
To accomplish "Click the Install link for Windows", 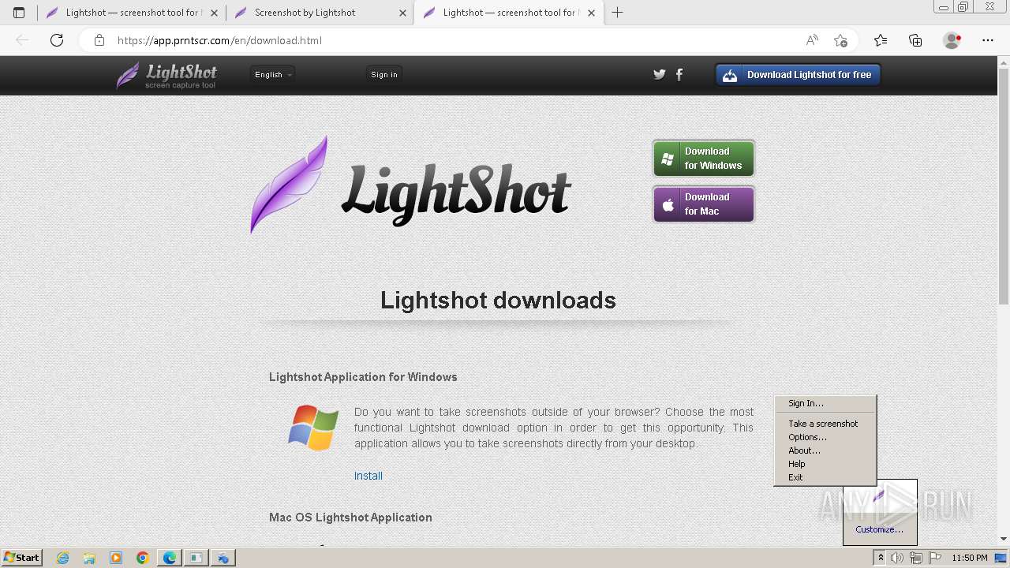I will (x=368, y=476).
